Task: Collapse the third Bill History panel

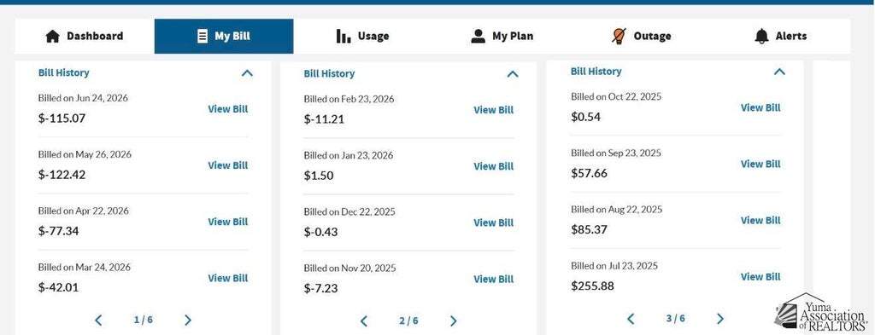Action: click(x=779, y=72)
